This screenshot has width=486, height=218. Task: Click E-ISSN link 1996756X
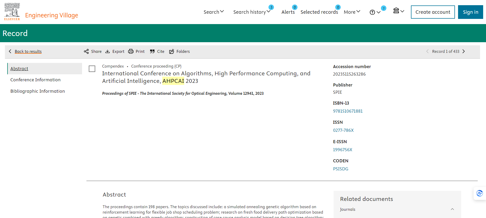tap(343, 150)
